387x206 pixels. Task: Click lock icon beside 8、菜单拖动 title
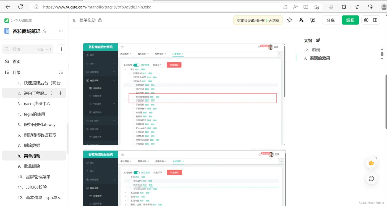[100, 20]
